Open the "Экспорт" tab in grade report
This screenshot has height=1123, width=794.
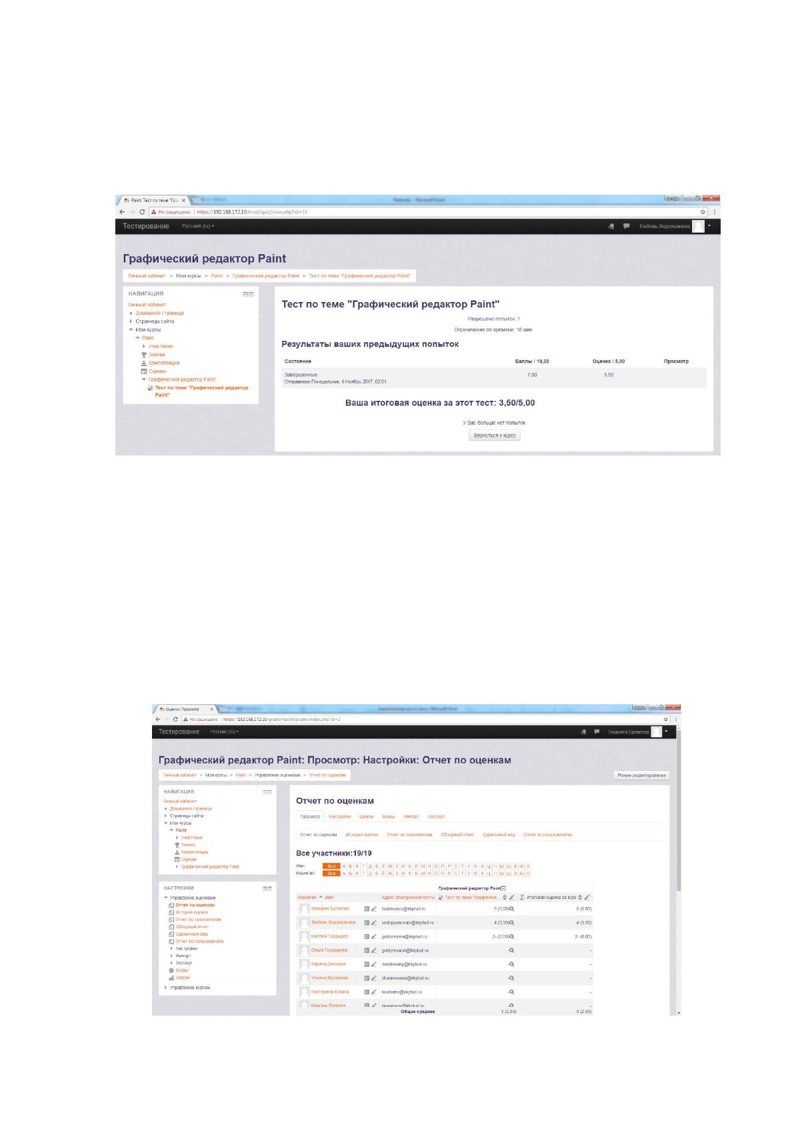pos(436,816)
